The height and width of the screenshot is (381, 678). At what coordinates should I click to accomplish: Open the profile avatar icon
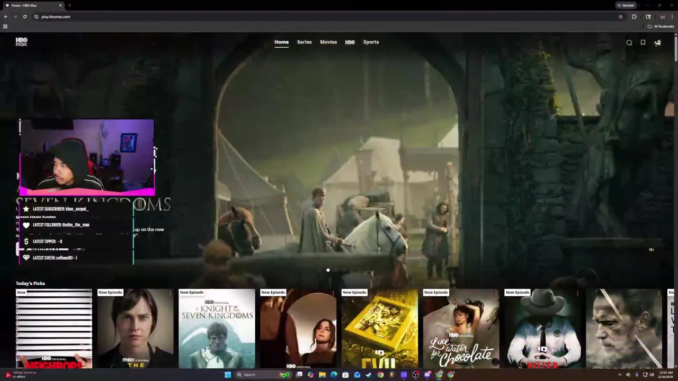[x=657, y=43]
